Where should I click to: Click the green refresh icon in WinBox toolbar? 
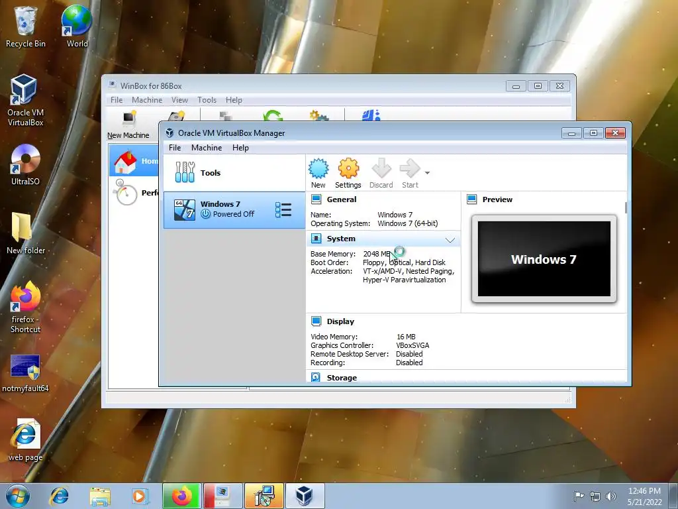(x=273, y=115)
